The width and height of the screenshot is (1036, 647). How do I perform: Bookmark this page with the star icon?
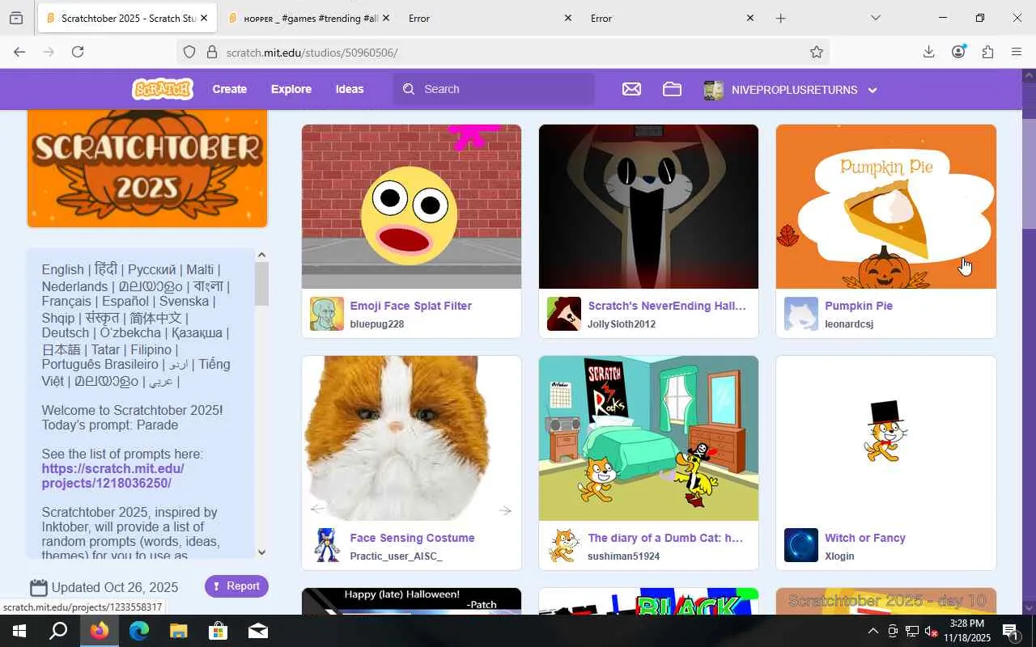point(817,52)
